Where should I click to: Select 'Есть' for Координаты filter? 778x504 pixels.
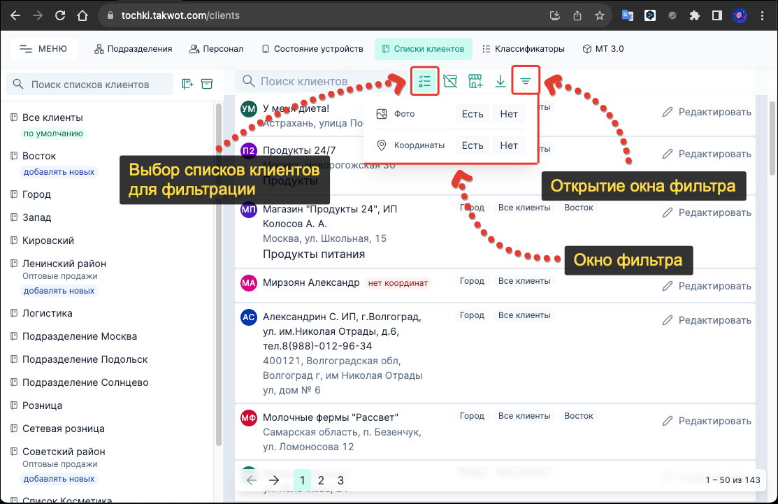click(472, 145)
